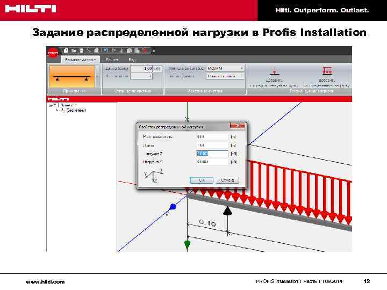Click the www.hilti.com footer link
This screenshot has width=387, height=290.
pyautogui.click(x=45, y=281)
